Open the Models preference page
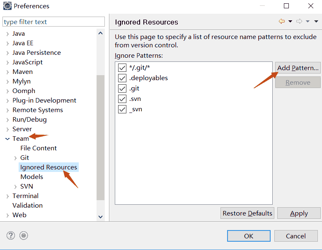322x250 pixels. 32,177
